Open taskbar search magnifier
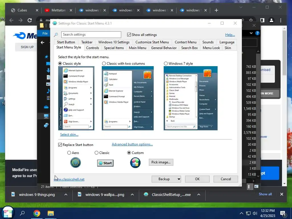Image resolution: width=292 pixels, height=219 pixels. [22, 213]
